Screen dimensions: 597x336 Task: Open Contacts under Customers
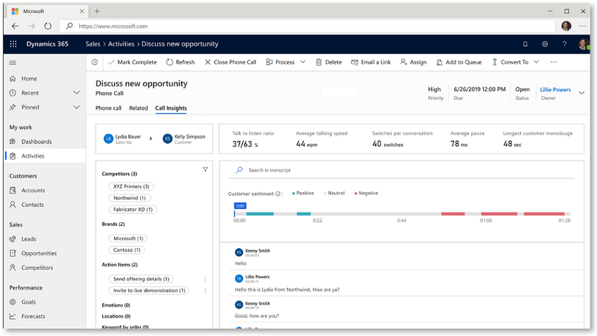[x=32, y=205]
